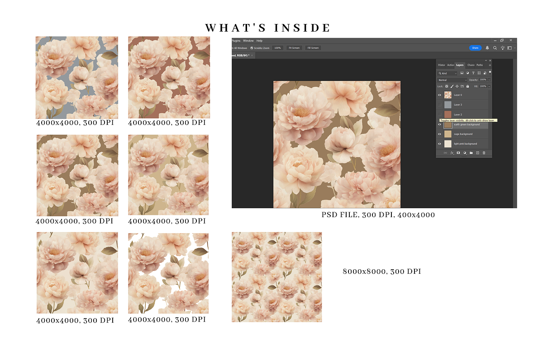This screenshot has height=362, width=543.
Task: Add a layer style with fx icon
Action: (x=452, y=153)
